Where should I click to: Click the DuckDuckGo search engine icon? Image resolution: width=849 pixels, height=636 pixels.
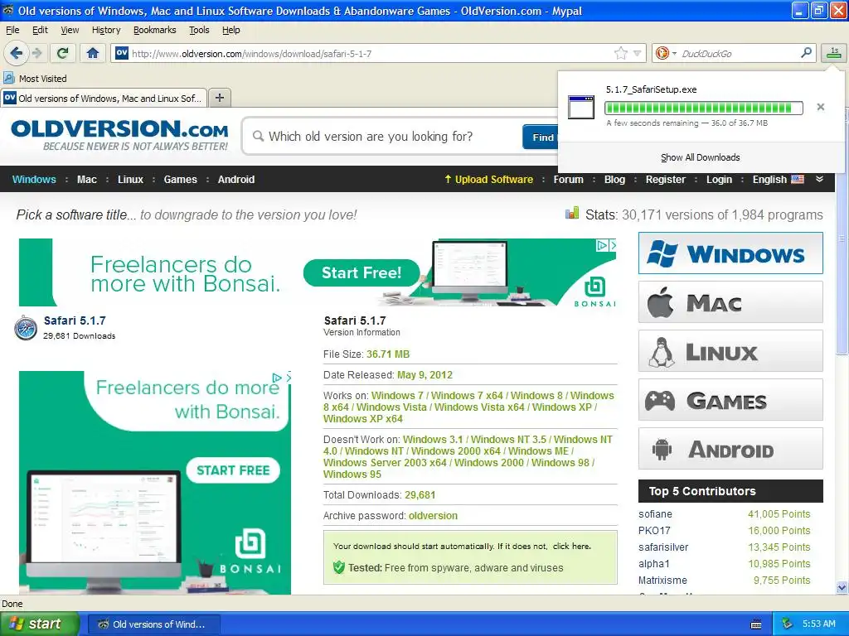pos(662,53)
